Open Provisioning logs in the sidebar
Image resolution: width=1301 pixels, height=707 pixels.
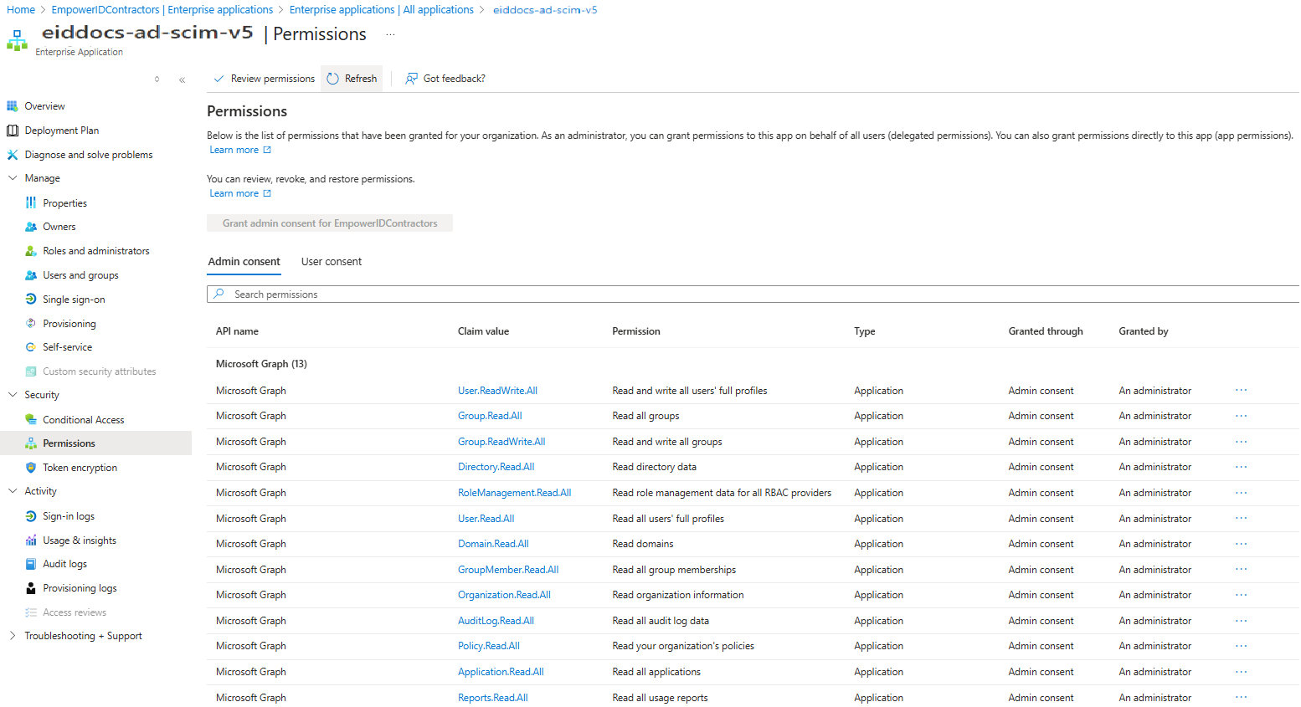pos(80,588)
